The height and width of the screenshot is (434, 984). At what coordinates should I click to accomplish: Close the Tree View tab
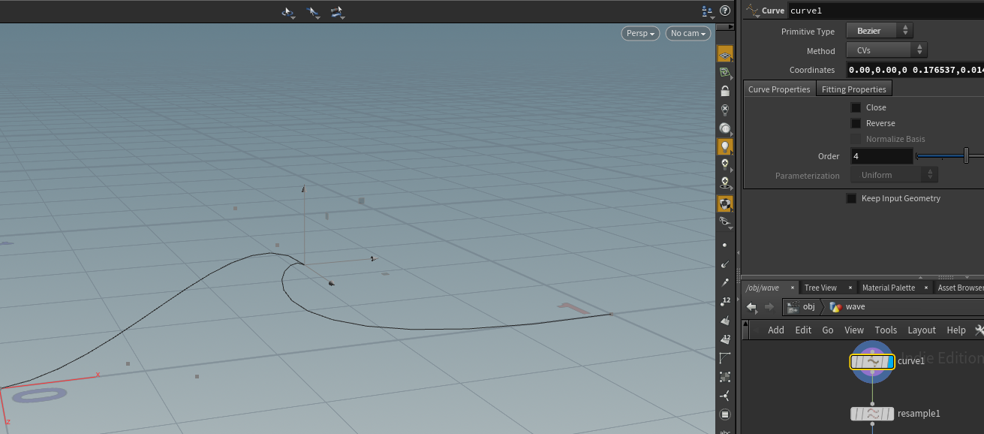850,288
